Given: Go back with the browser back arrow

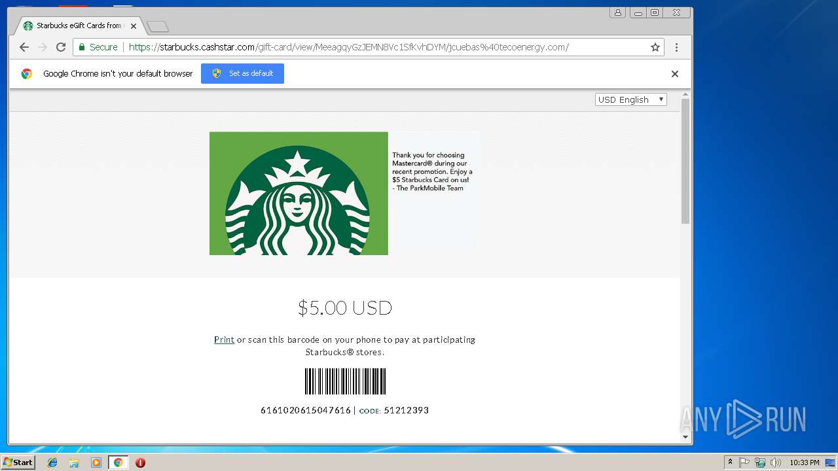Looking at the screenshot, I should 24,47.
